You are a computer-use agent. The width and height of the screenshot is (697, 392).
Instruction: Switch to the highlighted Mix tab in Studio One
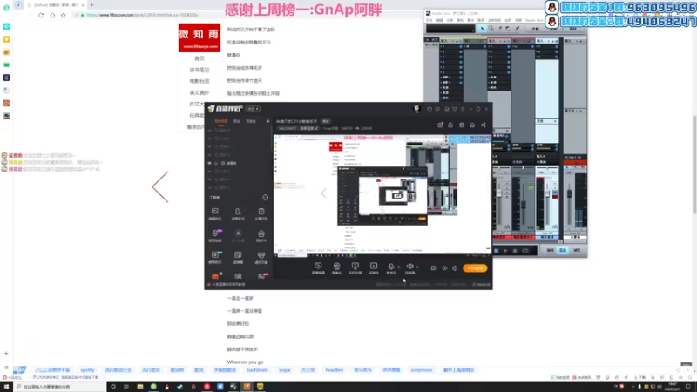[x=563, y=250]
